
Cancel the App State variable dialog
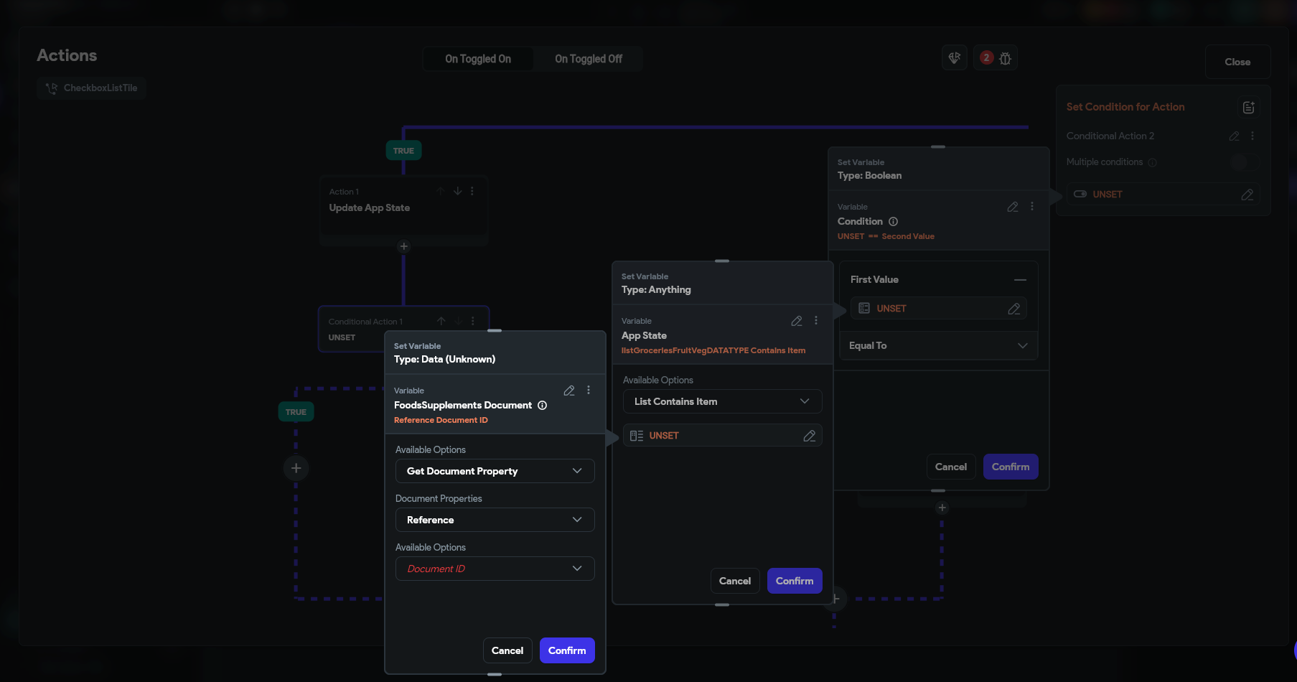[734, 581]
